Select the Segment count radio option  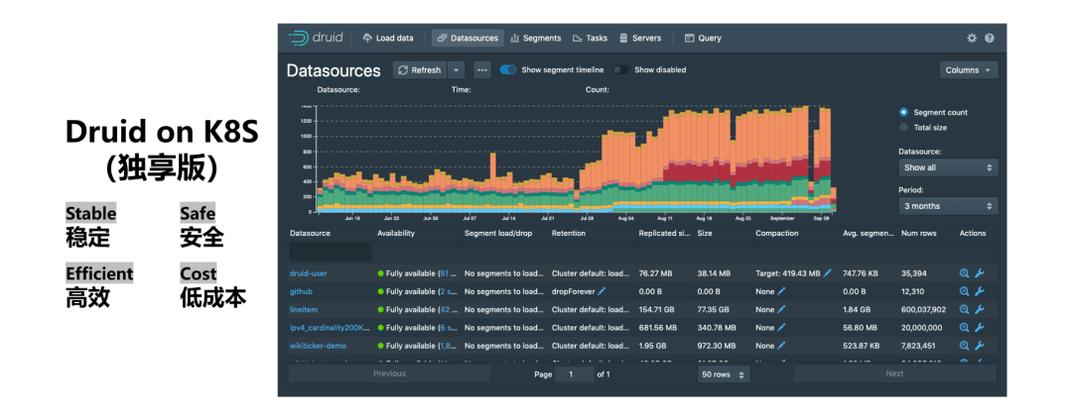tap(904, 113)
